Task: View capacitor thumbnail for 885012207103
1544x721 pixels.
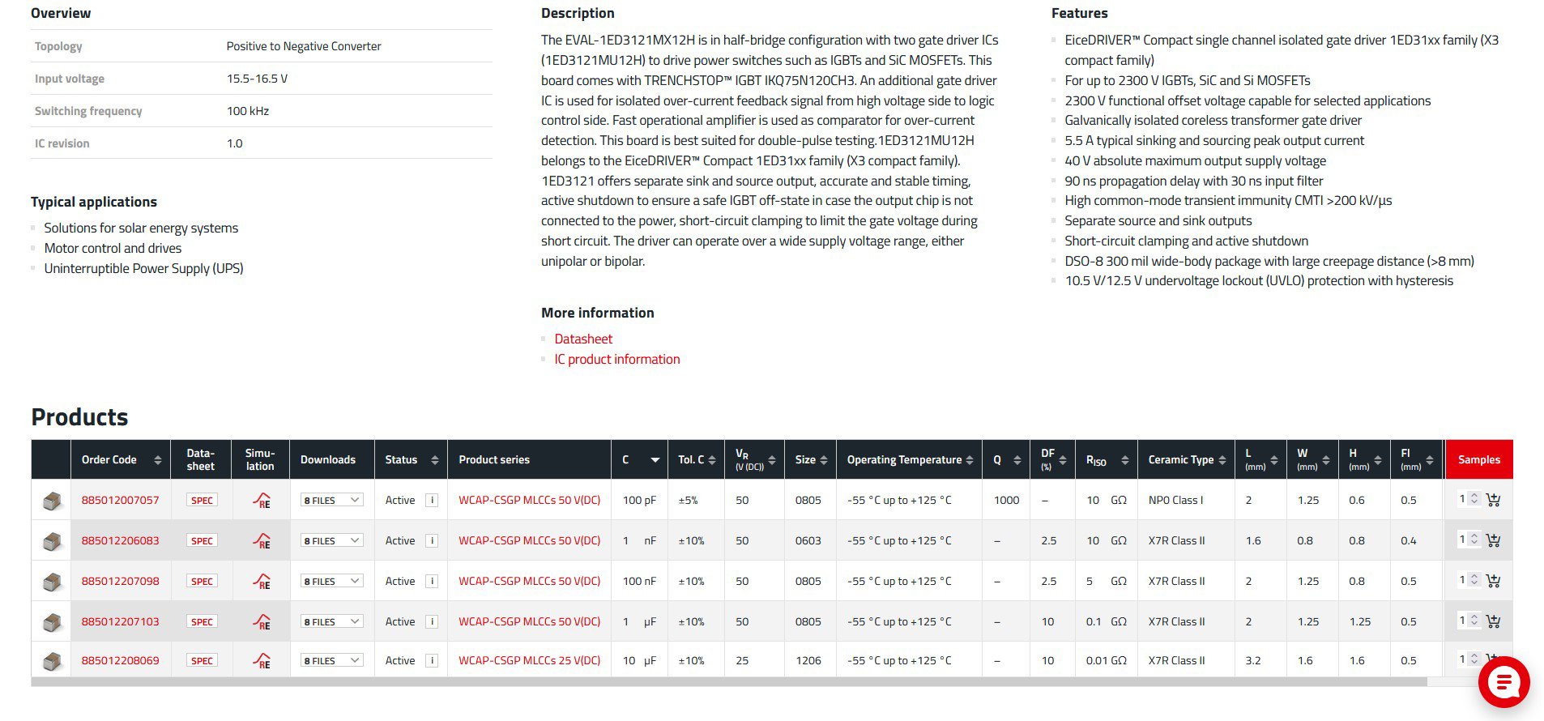Action: [x=52, y=622]
